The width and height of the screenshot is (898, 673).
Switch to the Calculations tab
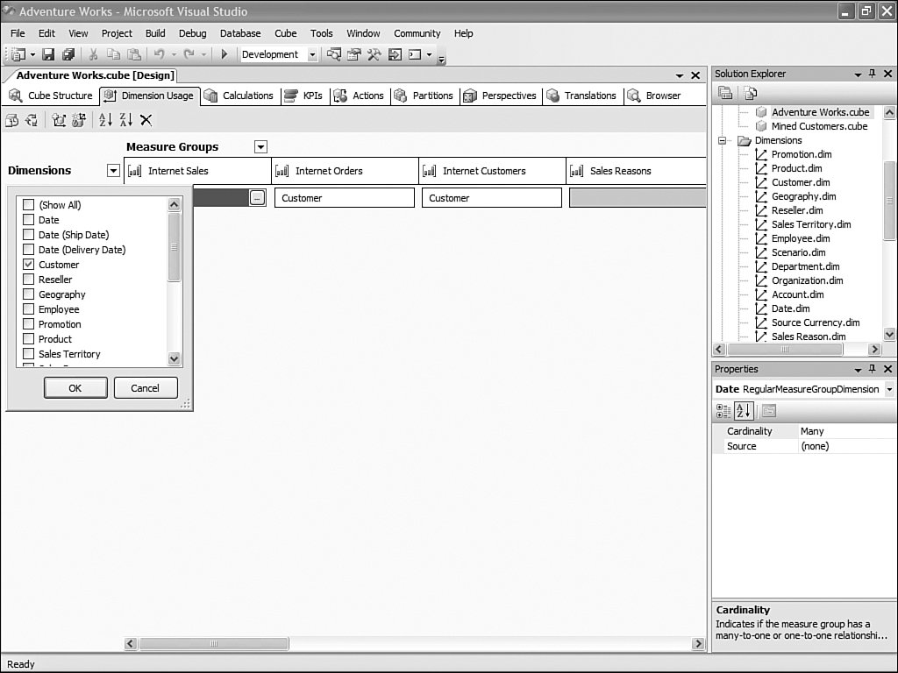(239, 96)
